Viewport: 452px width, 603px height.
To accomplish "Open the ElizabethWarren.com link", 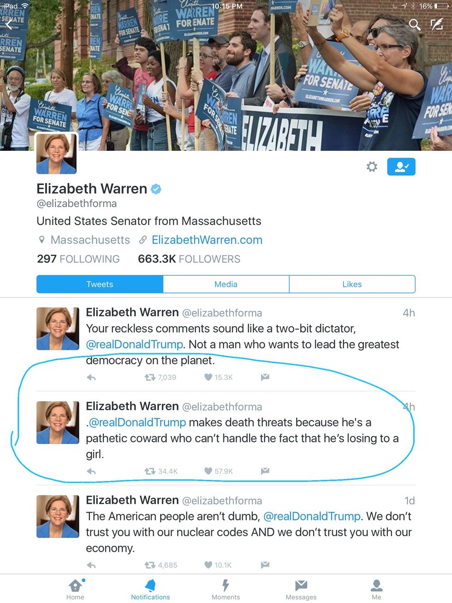I will tap(207, 240).
